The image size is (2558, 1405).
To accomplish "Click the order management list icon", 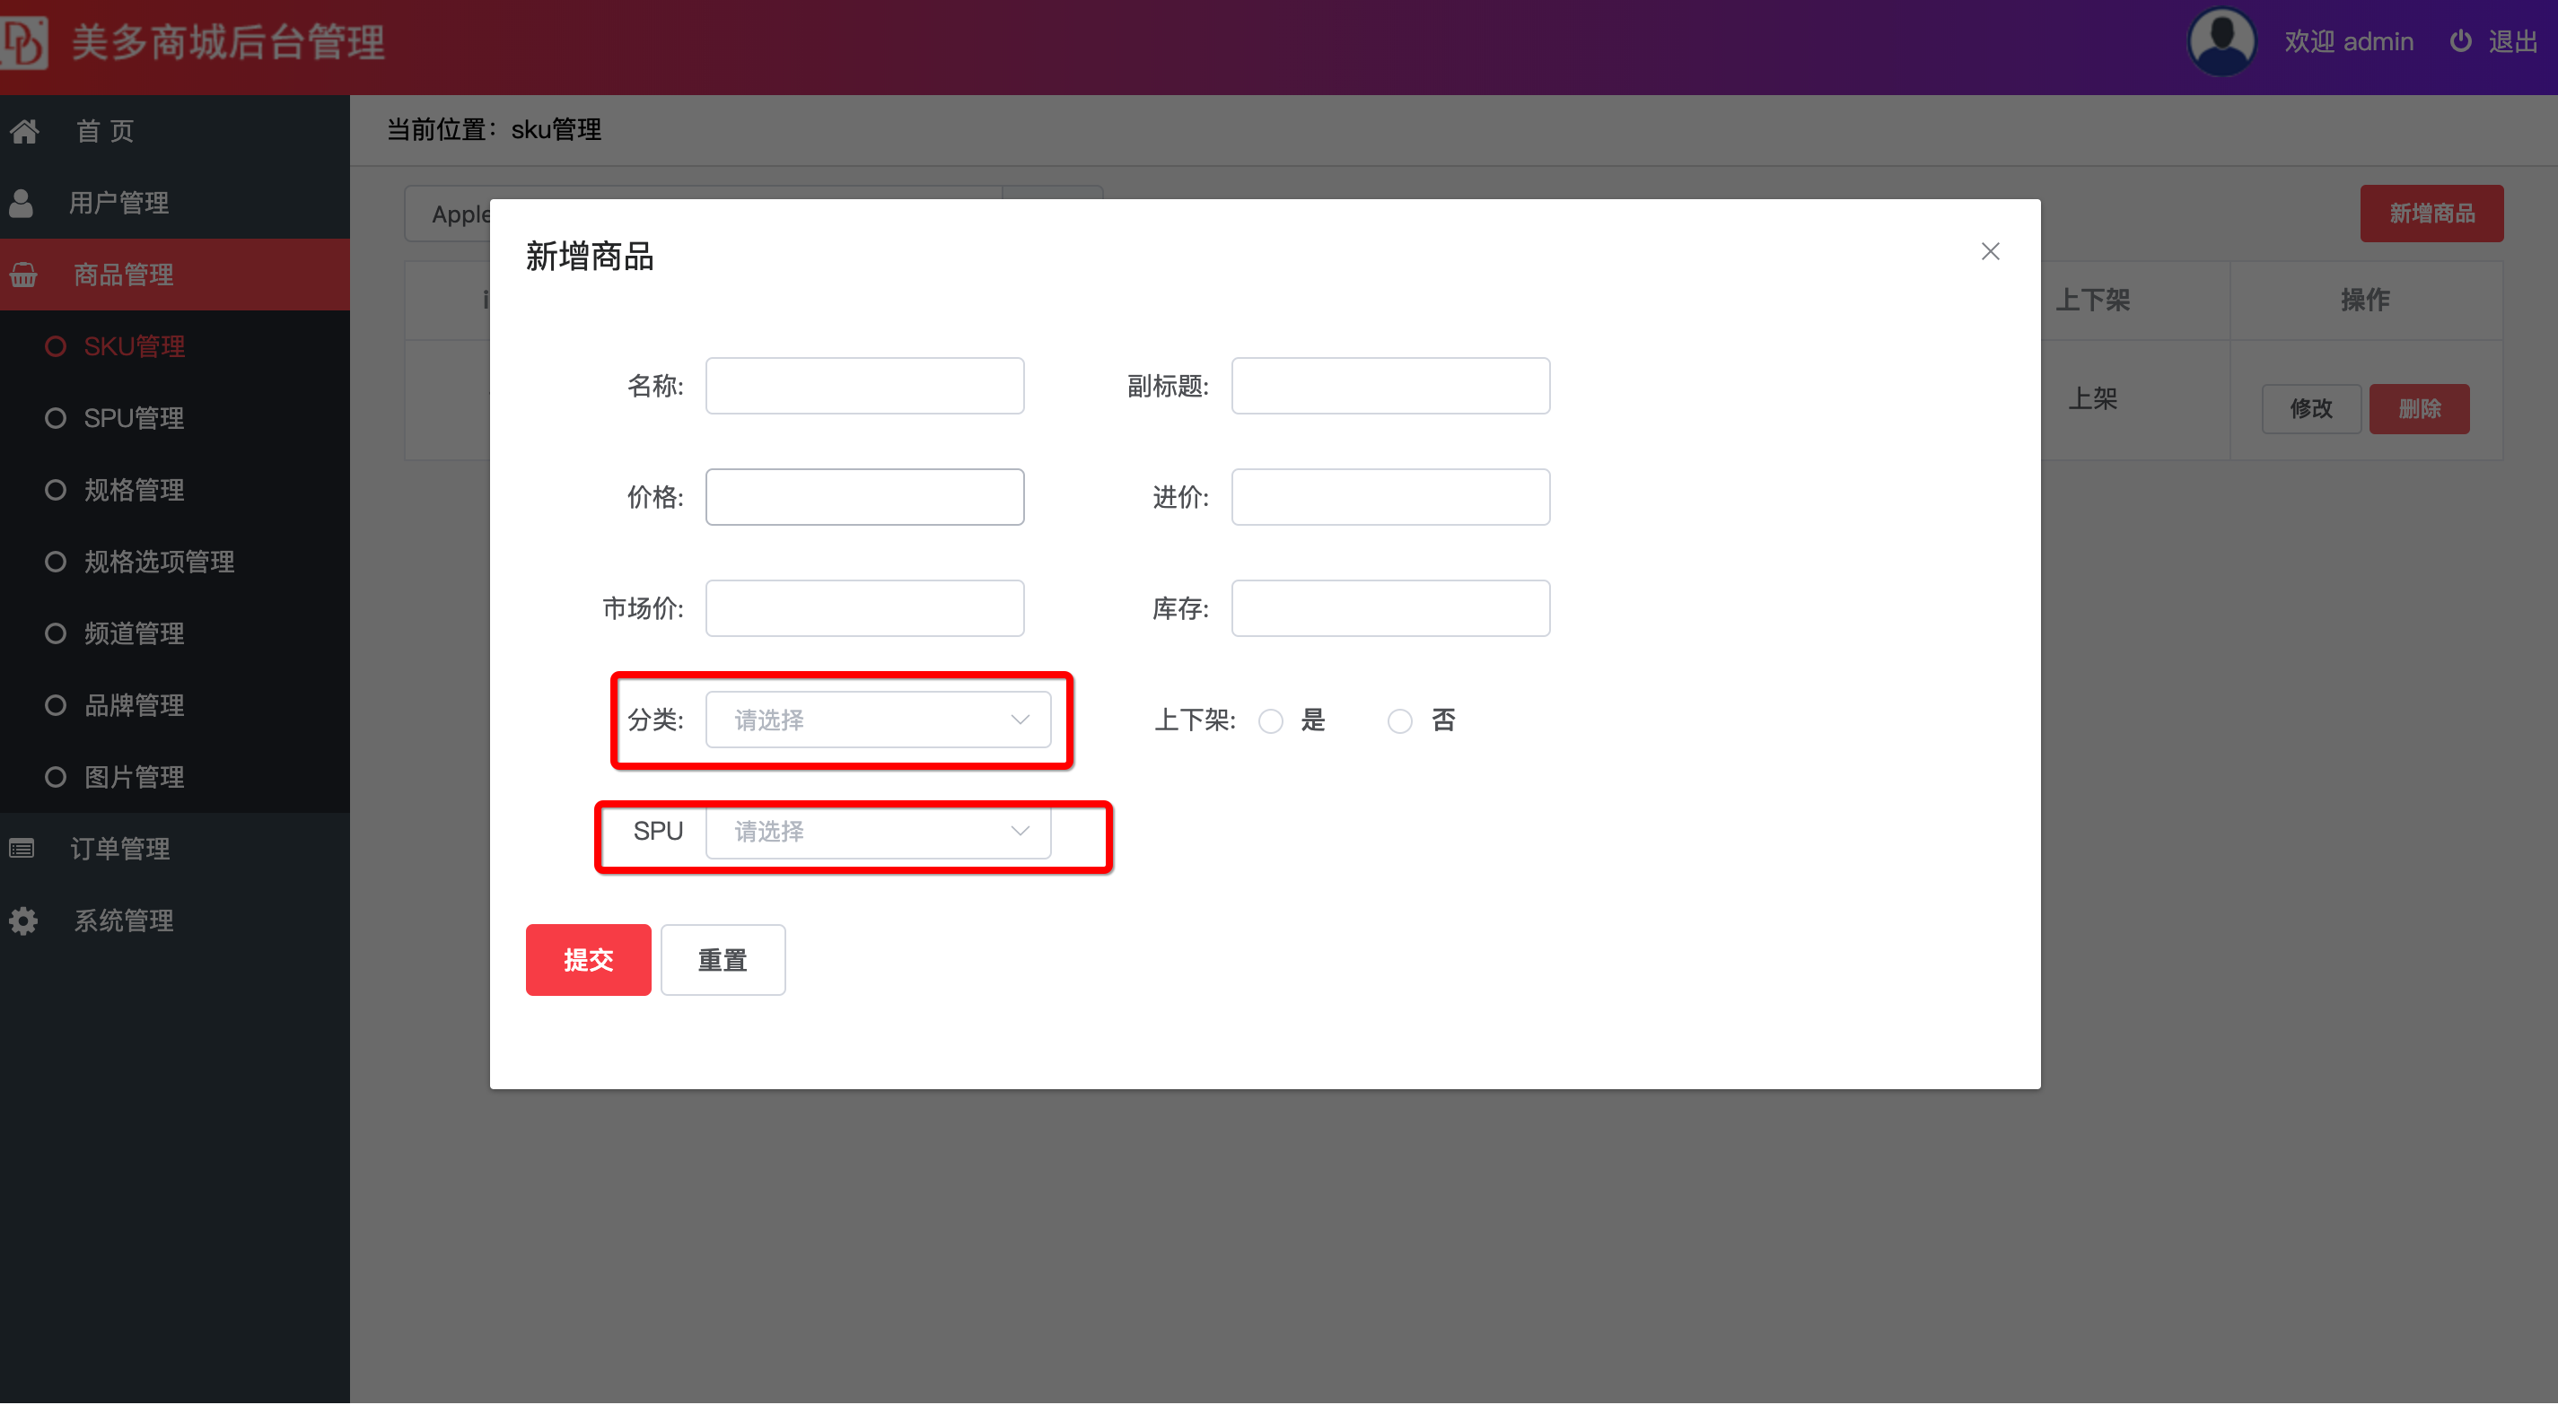I will [22, 848].
